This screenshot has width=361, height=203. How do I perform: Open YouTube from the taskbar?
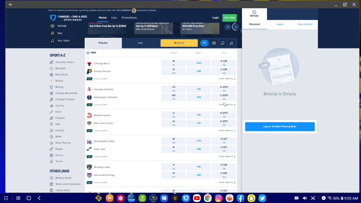(x=197, y=198)
